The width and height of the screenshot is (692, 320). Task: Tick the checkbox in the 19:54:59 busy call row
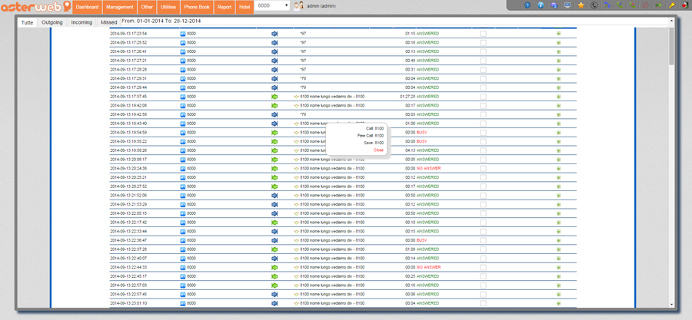(x=484, y=133)
